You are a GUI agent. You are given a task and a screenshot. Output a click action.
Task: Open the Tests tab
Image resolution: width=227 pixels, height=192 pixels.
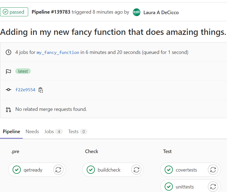coord(77,132)
